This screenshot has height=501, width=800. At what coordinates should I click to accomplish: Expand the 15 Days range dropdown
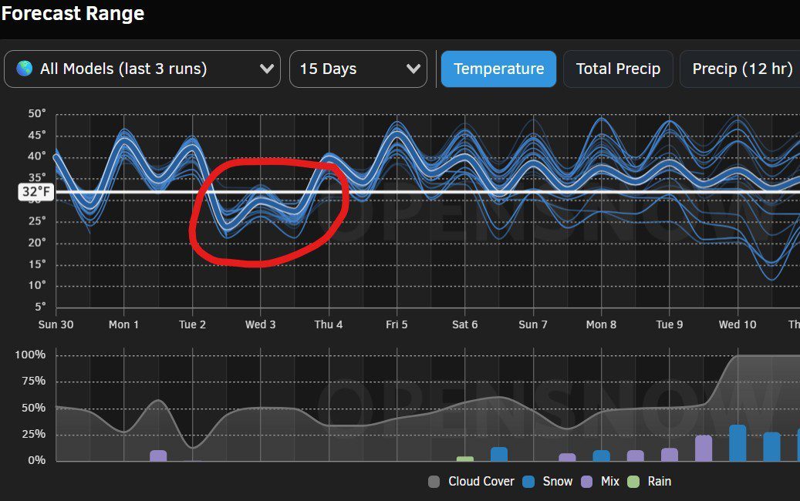pos(358,69)
